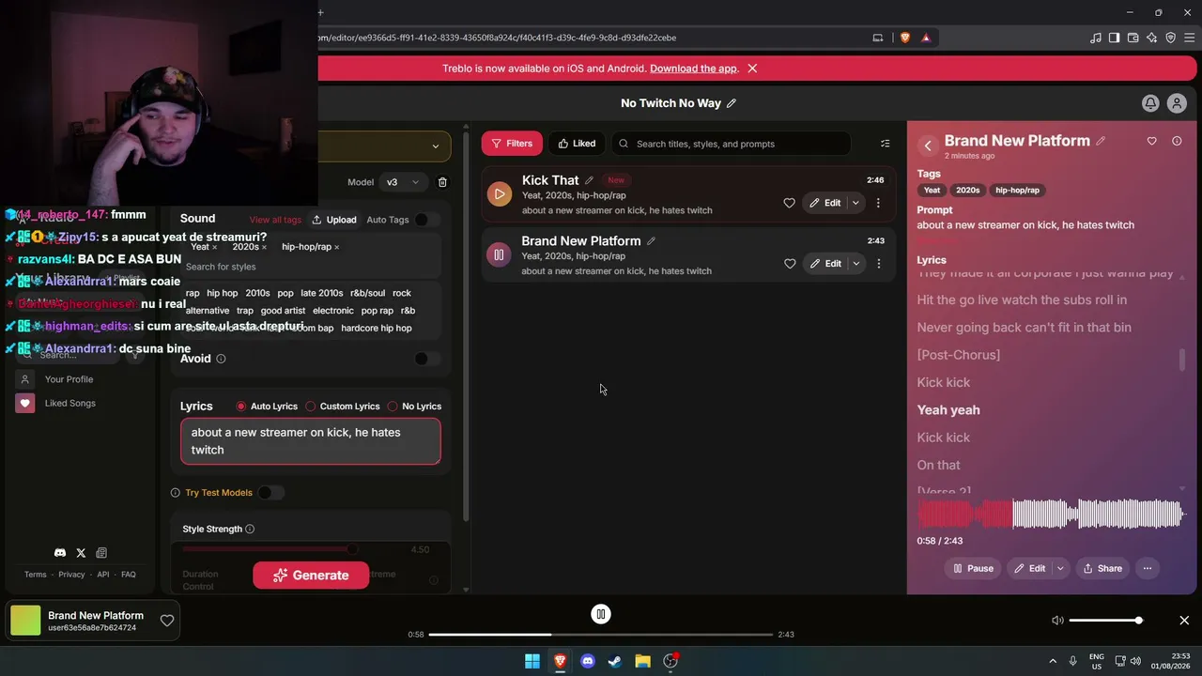This screenshot has height=676, width=1202.
Task: Open the Privacy footer link
Action: point(71,575)
